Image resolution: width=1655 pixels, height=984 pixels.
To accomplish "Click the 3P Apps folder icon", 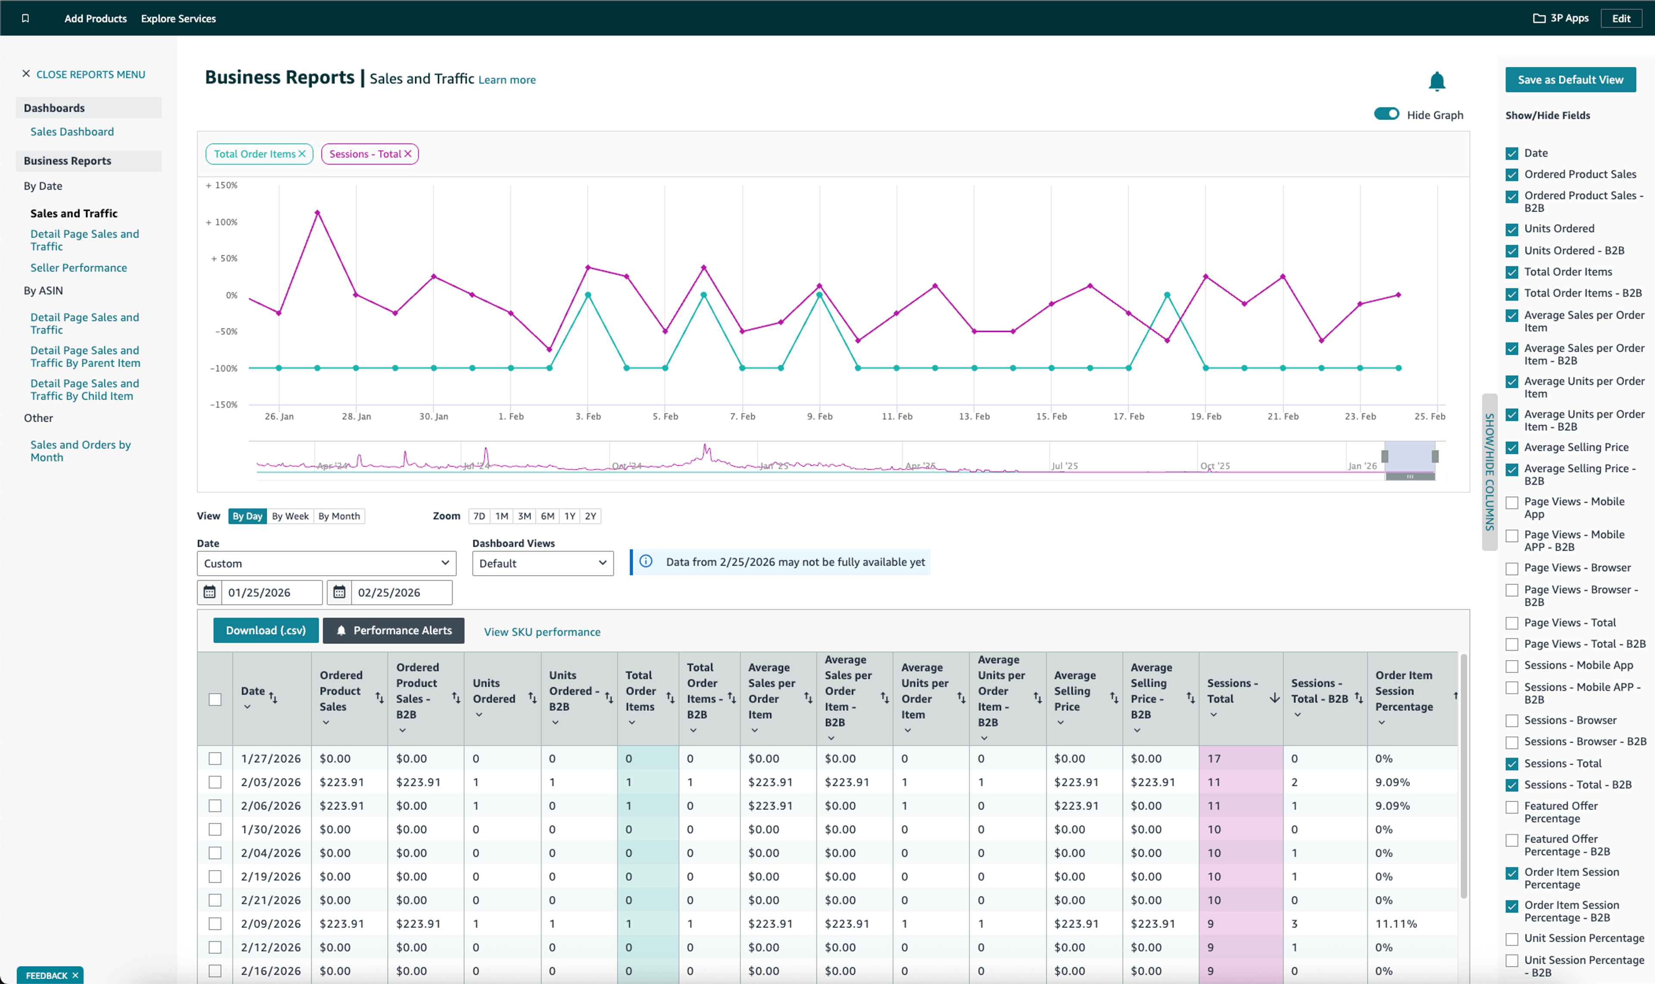I will click(1539, 19).
